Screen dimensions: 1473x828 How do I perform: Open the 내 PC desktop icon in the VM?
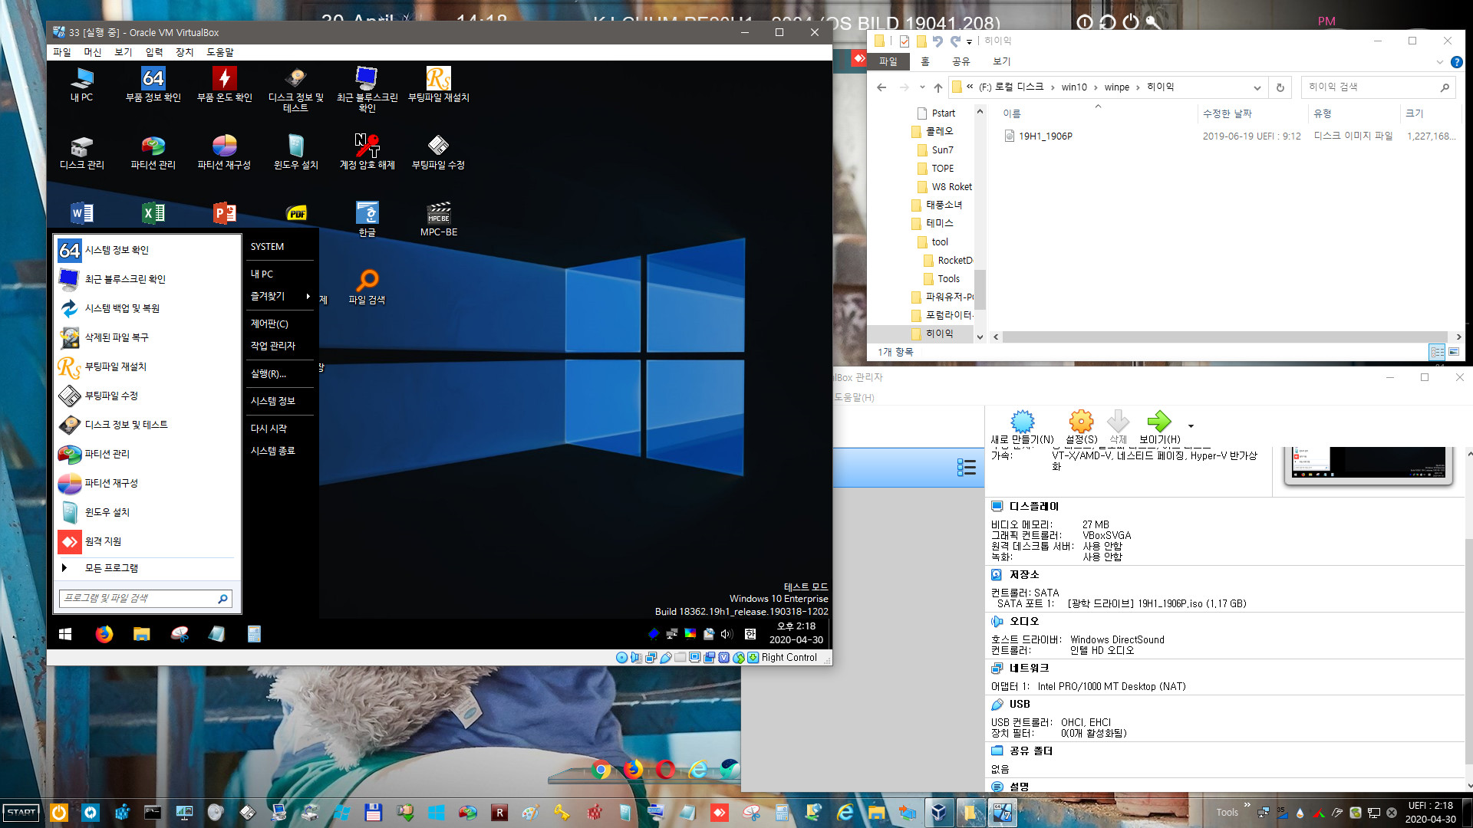[x=81, y=84]
